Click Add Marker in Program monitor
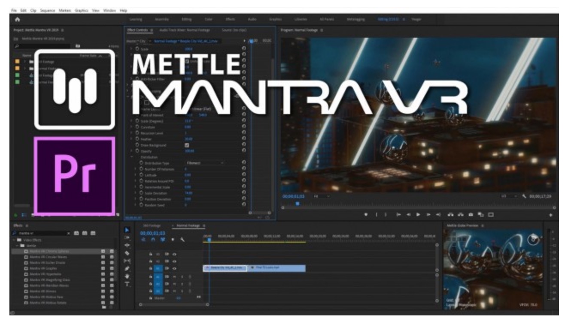This screenshot has width=565, height=324. [366, 214]
